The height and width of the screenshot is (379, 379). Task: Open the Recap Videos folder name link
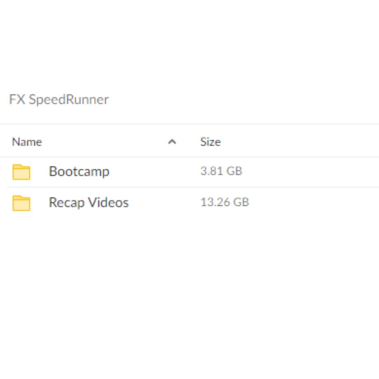[x=88, y=202]
